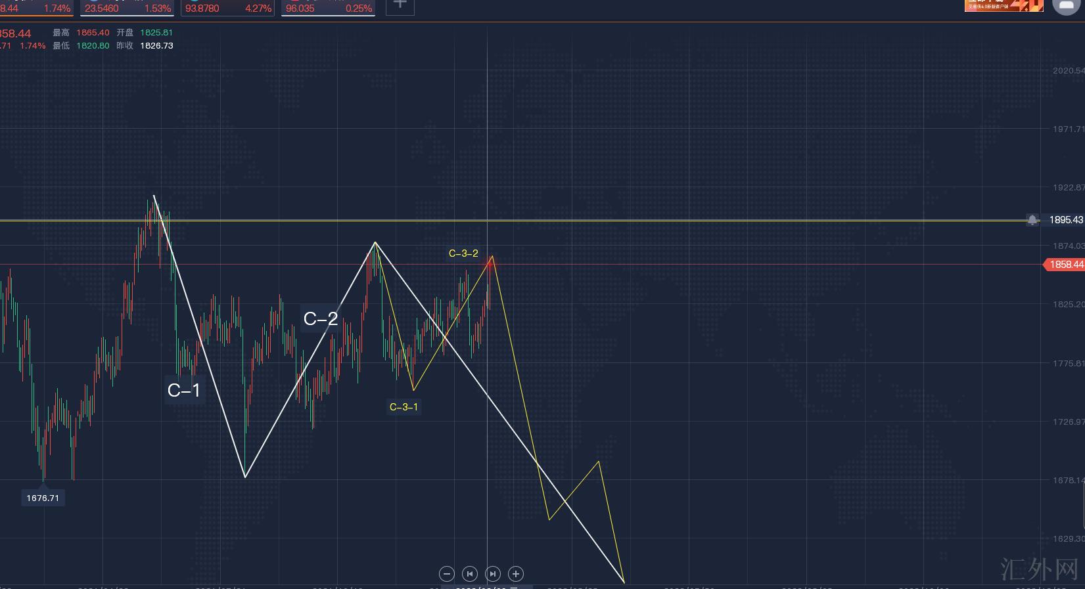Click the 开盘 value 1825.81
Image resolution: width=1085 pixels, height=589 pixels.
pyautogui.click(x=156, y=32)
